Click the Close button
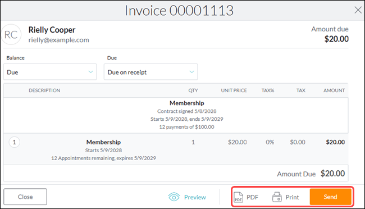365x209 pixels. [25, 197]
